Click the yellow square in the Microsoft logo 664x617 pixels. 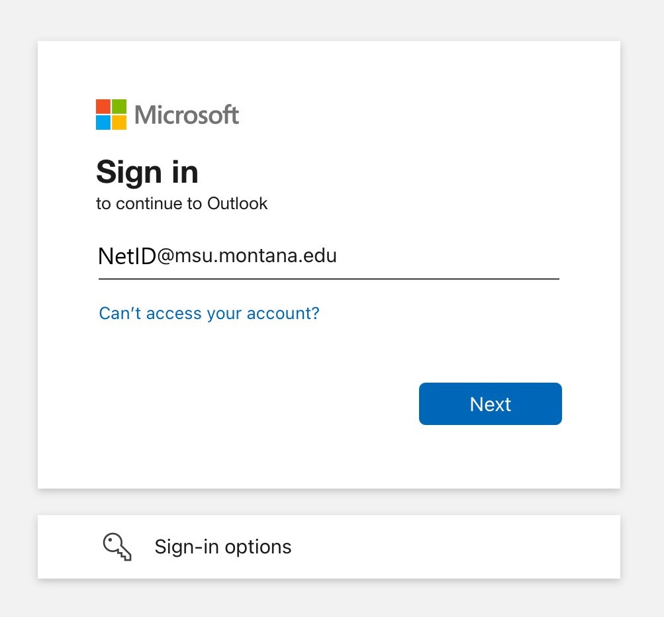click(x=119, y=122)
